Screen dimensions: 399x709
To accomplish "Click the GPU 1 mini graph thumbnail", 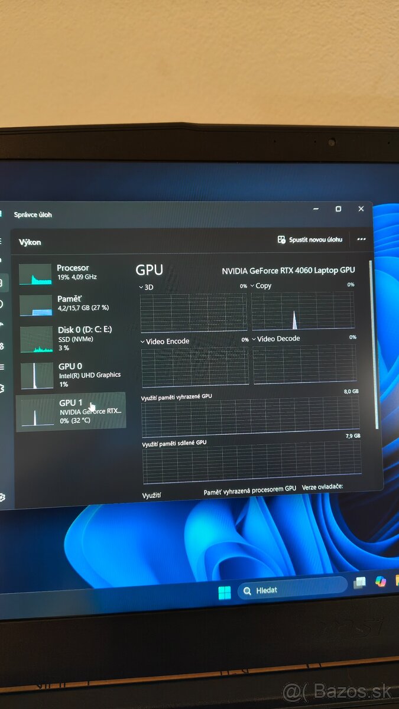I will pos(38,412).
